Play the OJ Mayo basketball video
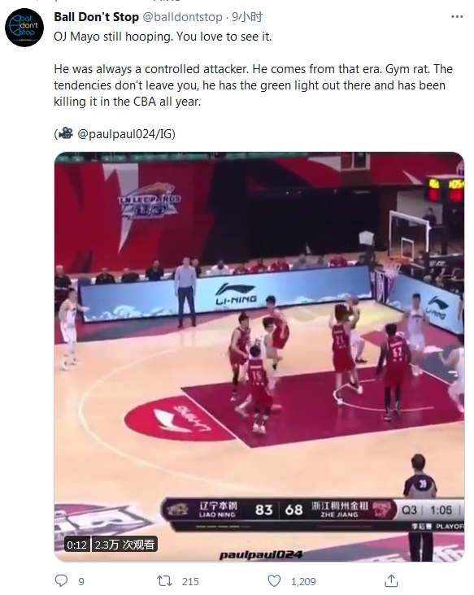Screen dimensions: 474x595 pos(259,357)
